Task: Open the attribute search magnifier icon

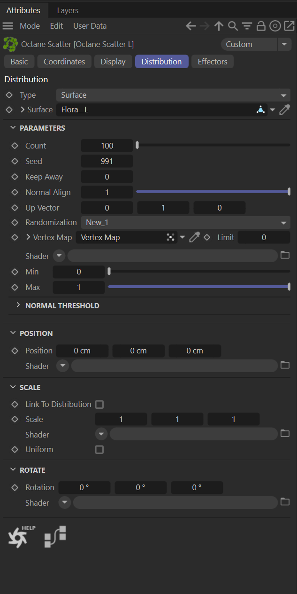Action: coord(233,26)
